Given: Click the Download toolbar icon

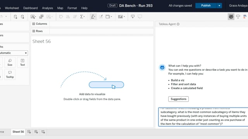Looking at the screenshot, I should 133,17.
